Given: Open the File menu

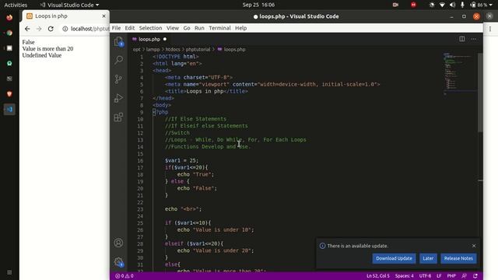Looking at the screenshot, I should [x=116, y=28].
